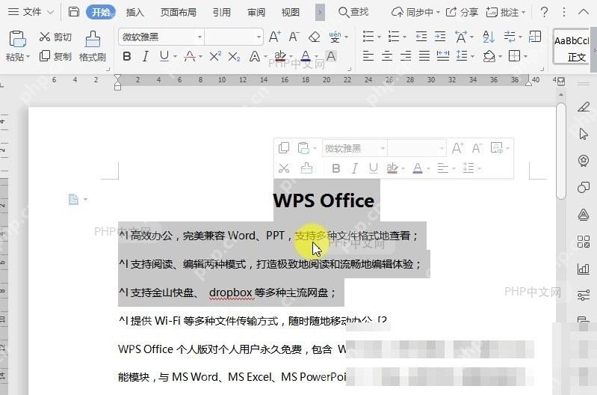Click character shading A icon

[331, 56]
